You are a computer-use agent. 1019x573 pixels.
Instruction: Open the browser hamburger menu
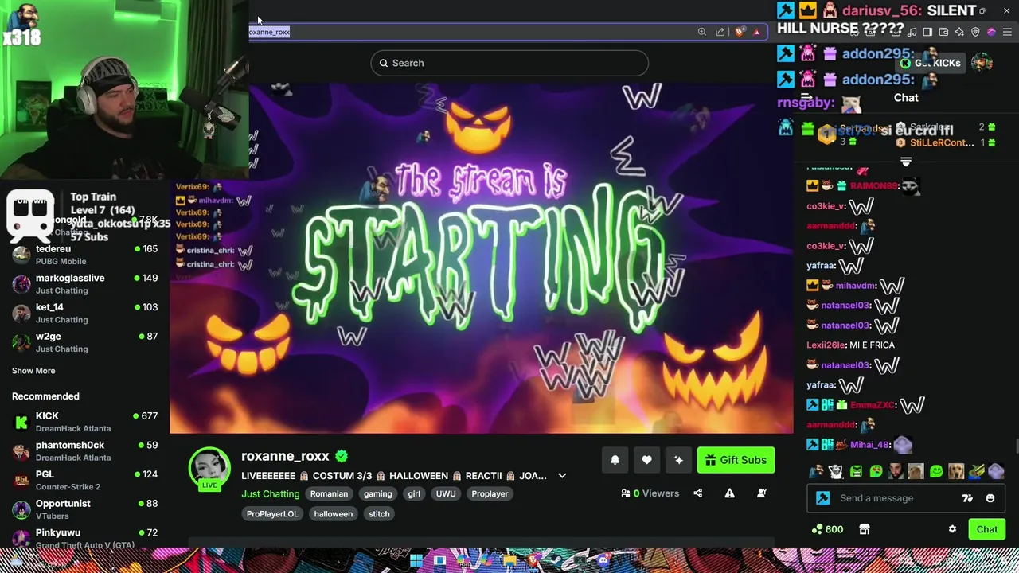coord(1007,32)
